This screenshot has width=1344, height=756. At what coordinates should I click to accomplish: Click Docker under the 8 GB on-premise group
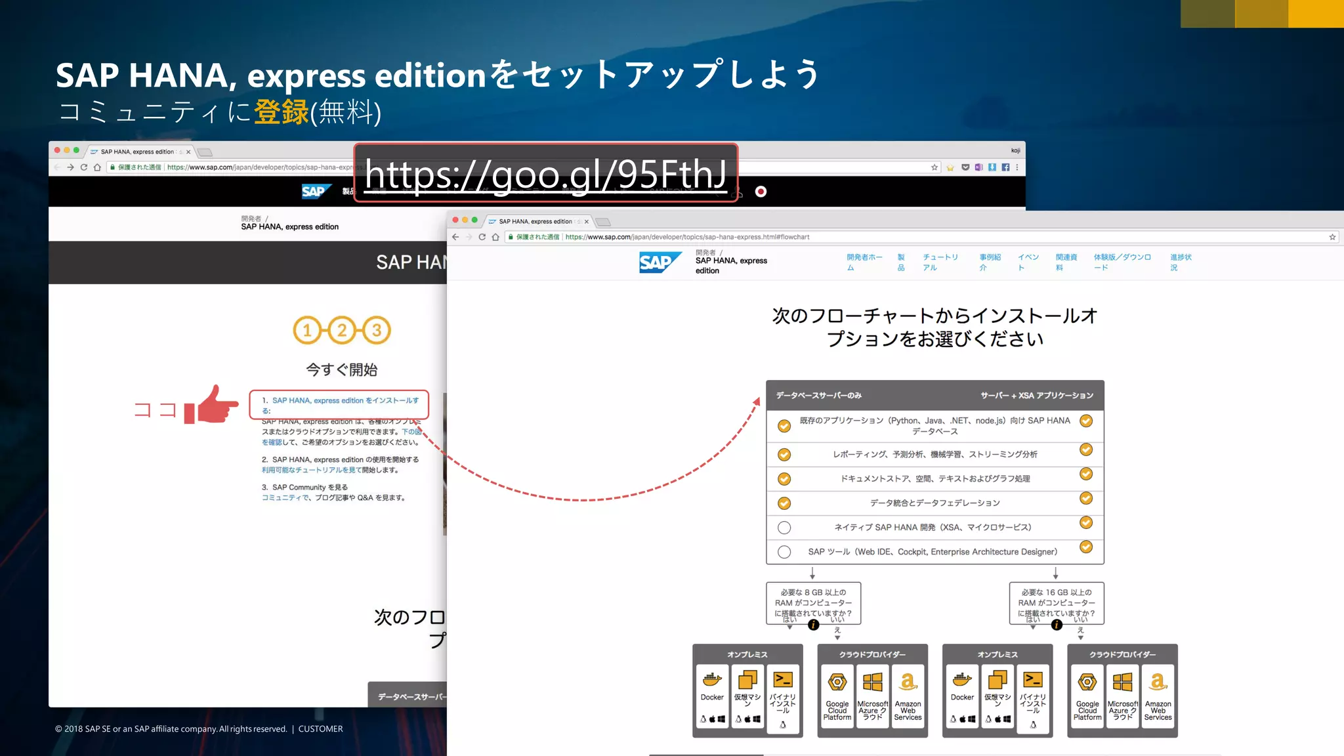coord(712,697)
